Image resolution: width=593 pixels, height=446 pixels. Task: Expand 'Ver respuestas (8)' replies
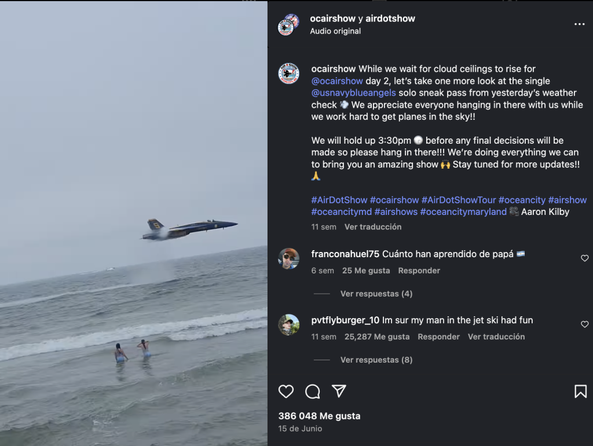pyautogui.click(x=376, y=360)
